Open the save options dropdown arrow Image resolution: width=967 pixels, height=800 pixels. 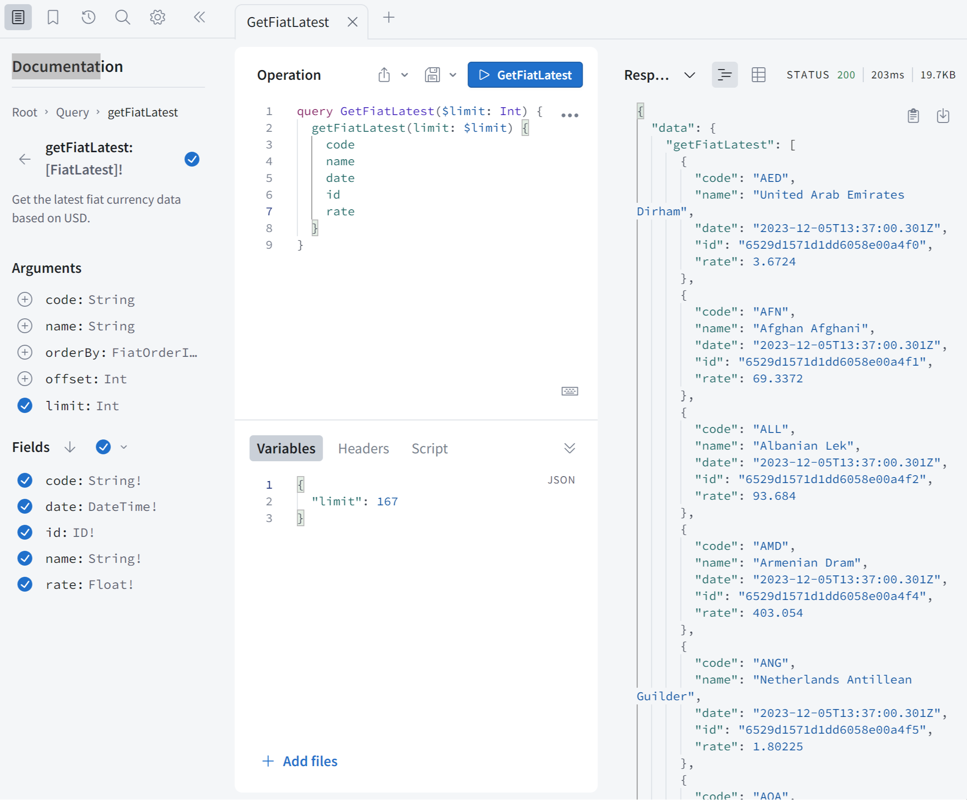point(453,75)
